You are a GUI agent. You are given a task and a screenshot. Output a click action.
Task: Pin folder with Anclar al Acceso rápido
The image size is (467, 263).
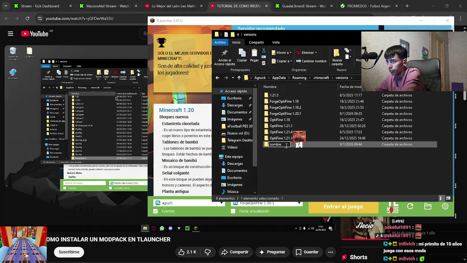[224, 57]
